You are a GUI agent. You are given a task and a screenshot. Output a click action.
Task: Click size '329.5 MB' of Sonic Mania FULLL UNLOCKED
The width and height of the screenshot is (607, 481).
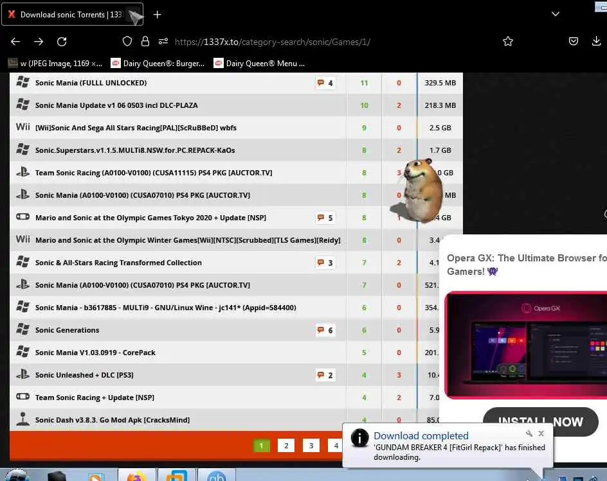click(440, 83)
